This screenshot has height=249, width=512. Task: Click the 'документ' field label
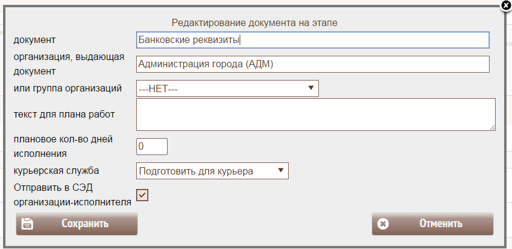[x=34, y=40]
